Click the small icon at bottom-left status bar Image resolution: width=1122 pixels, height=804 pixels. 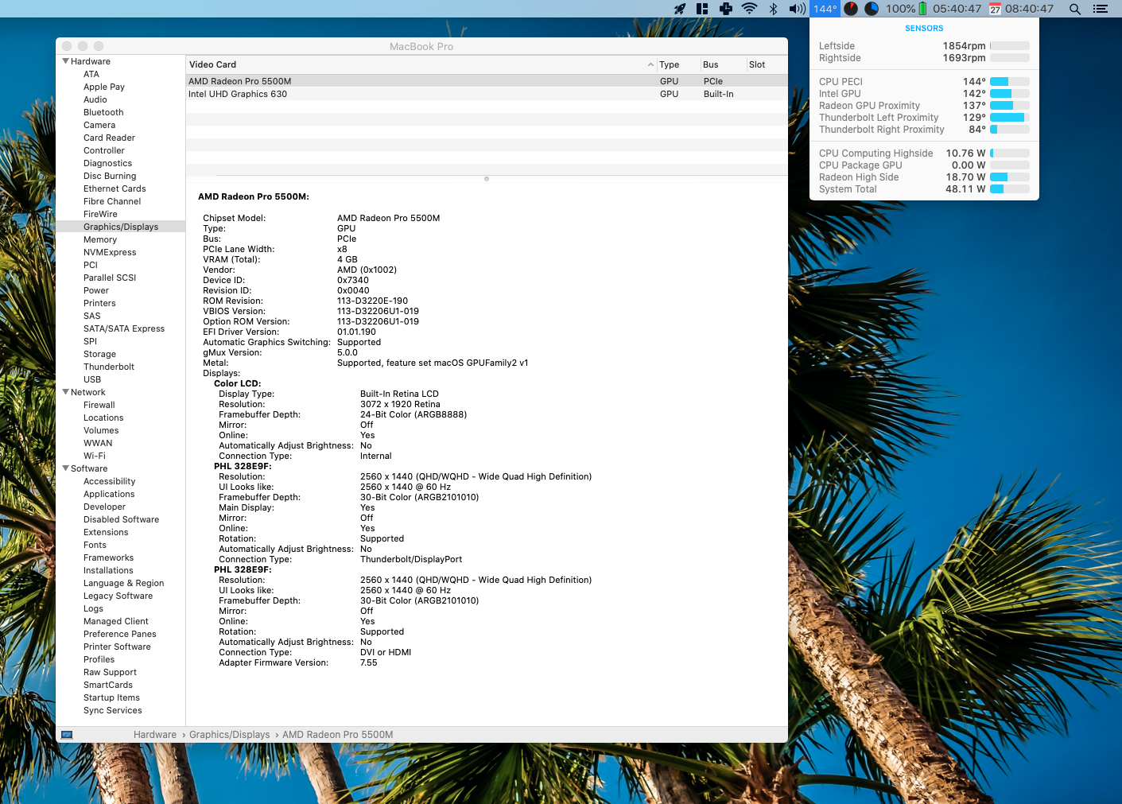[67, 734]
